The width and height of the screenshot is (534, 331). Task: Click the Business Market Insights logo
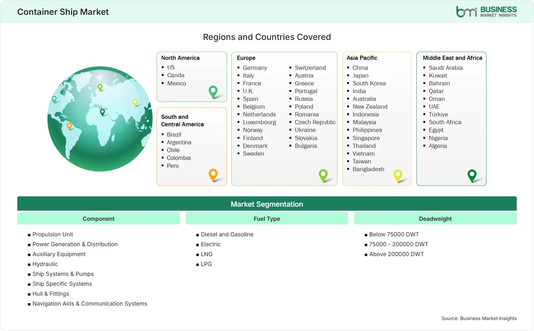click(x=486, y=12)
